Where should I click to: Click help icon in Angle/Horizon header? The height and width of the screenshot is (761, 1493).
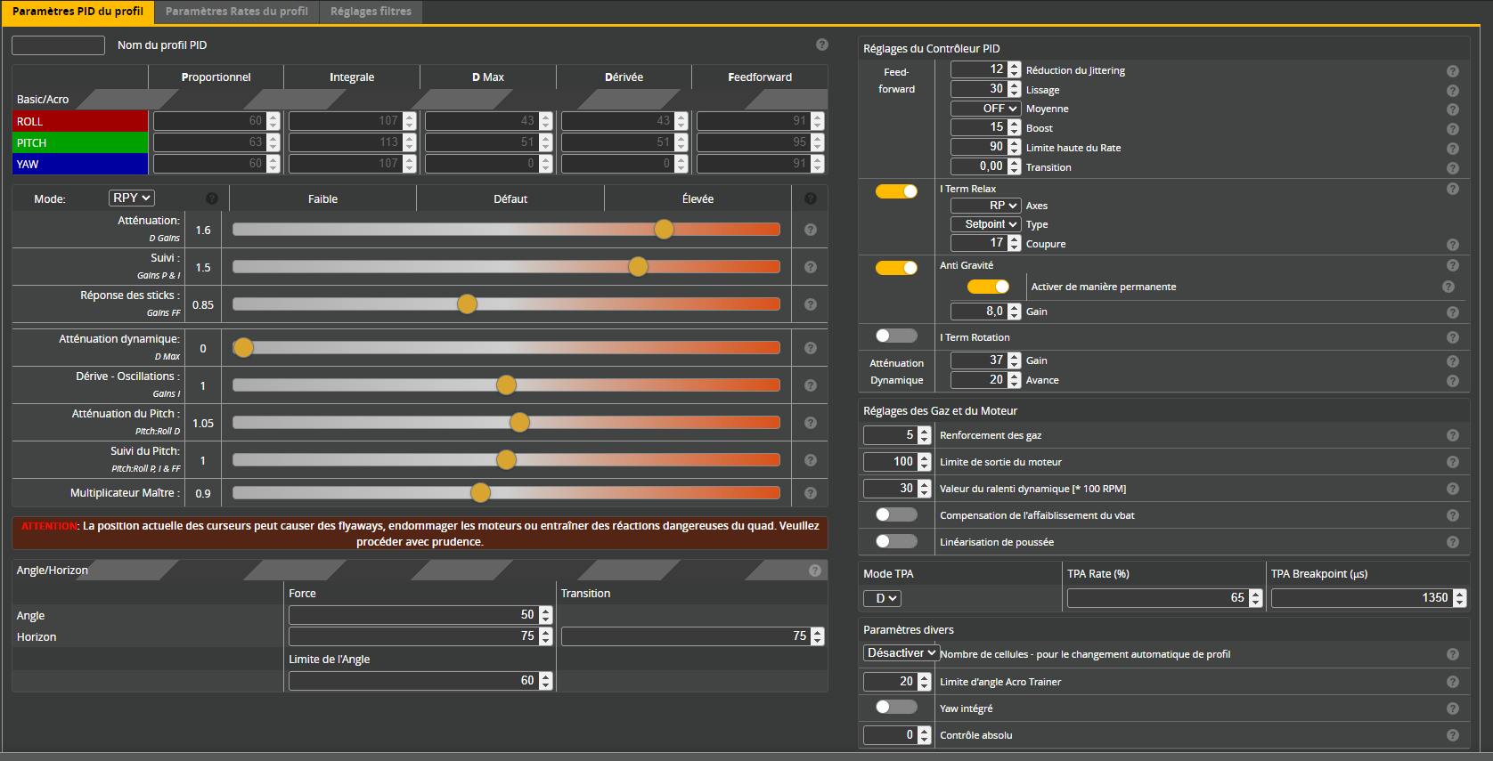pyautogui.click(x=814, y=571)
